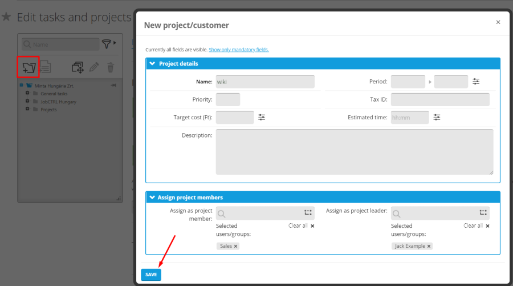513x286 pixels.
Task: Remove the Sales group tag
Action: (x=235, y=247)
